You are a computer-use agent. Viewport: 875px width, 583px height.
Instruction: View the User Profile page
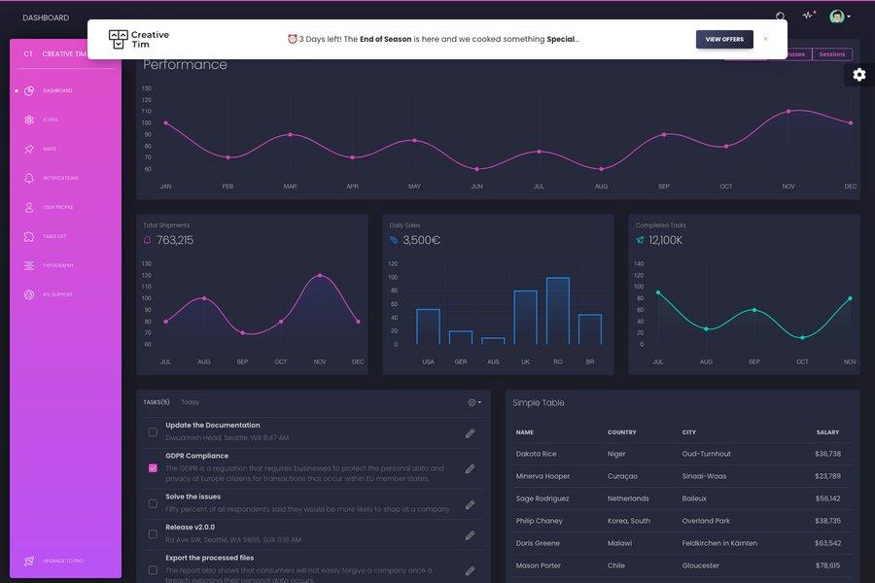coord(60,207)
